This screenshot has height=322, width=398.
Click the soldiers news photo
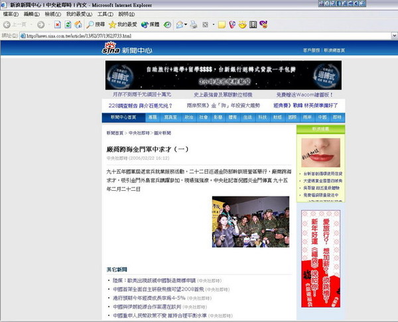(x=251, y=221)
